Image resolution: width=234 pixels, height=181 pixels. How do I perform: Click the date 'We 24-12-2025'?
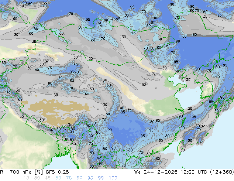156,172
